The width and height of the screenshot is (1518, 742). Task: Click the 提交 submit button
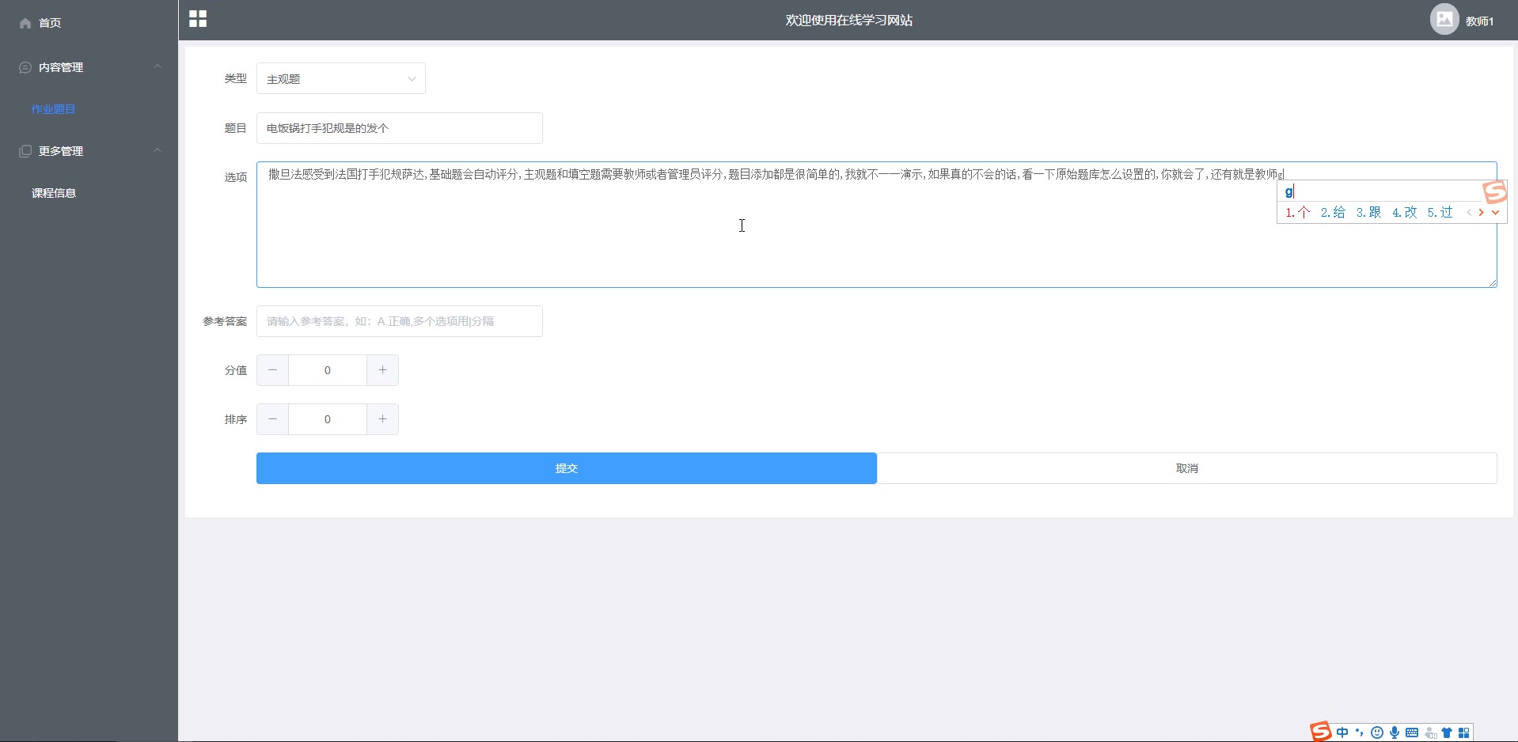567,468
